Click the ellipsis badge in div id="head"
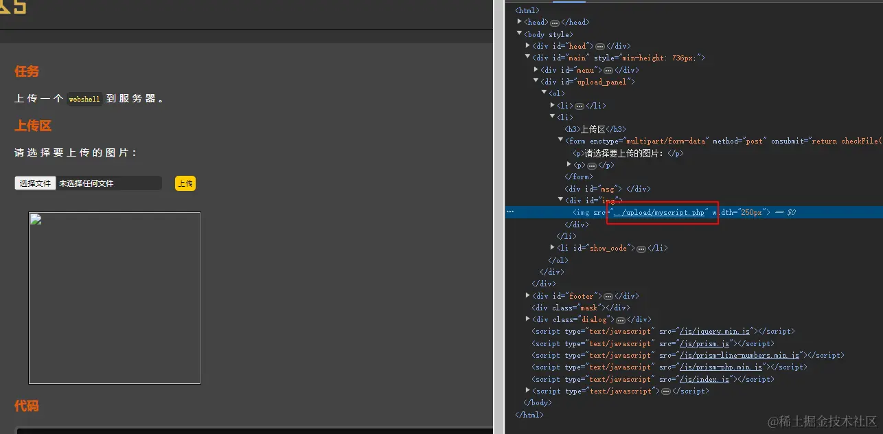 (x=599, y=46)
